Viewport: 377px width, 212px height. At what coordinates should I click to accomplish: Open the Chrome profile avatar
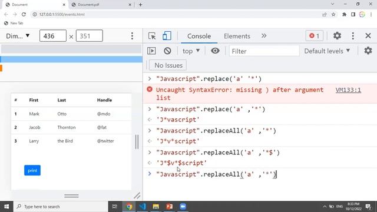362,14
